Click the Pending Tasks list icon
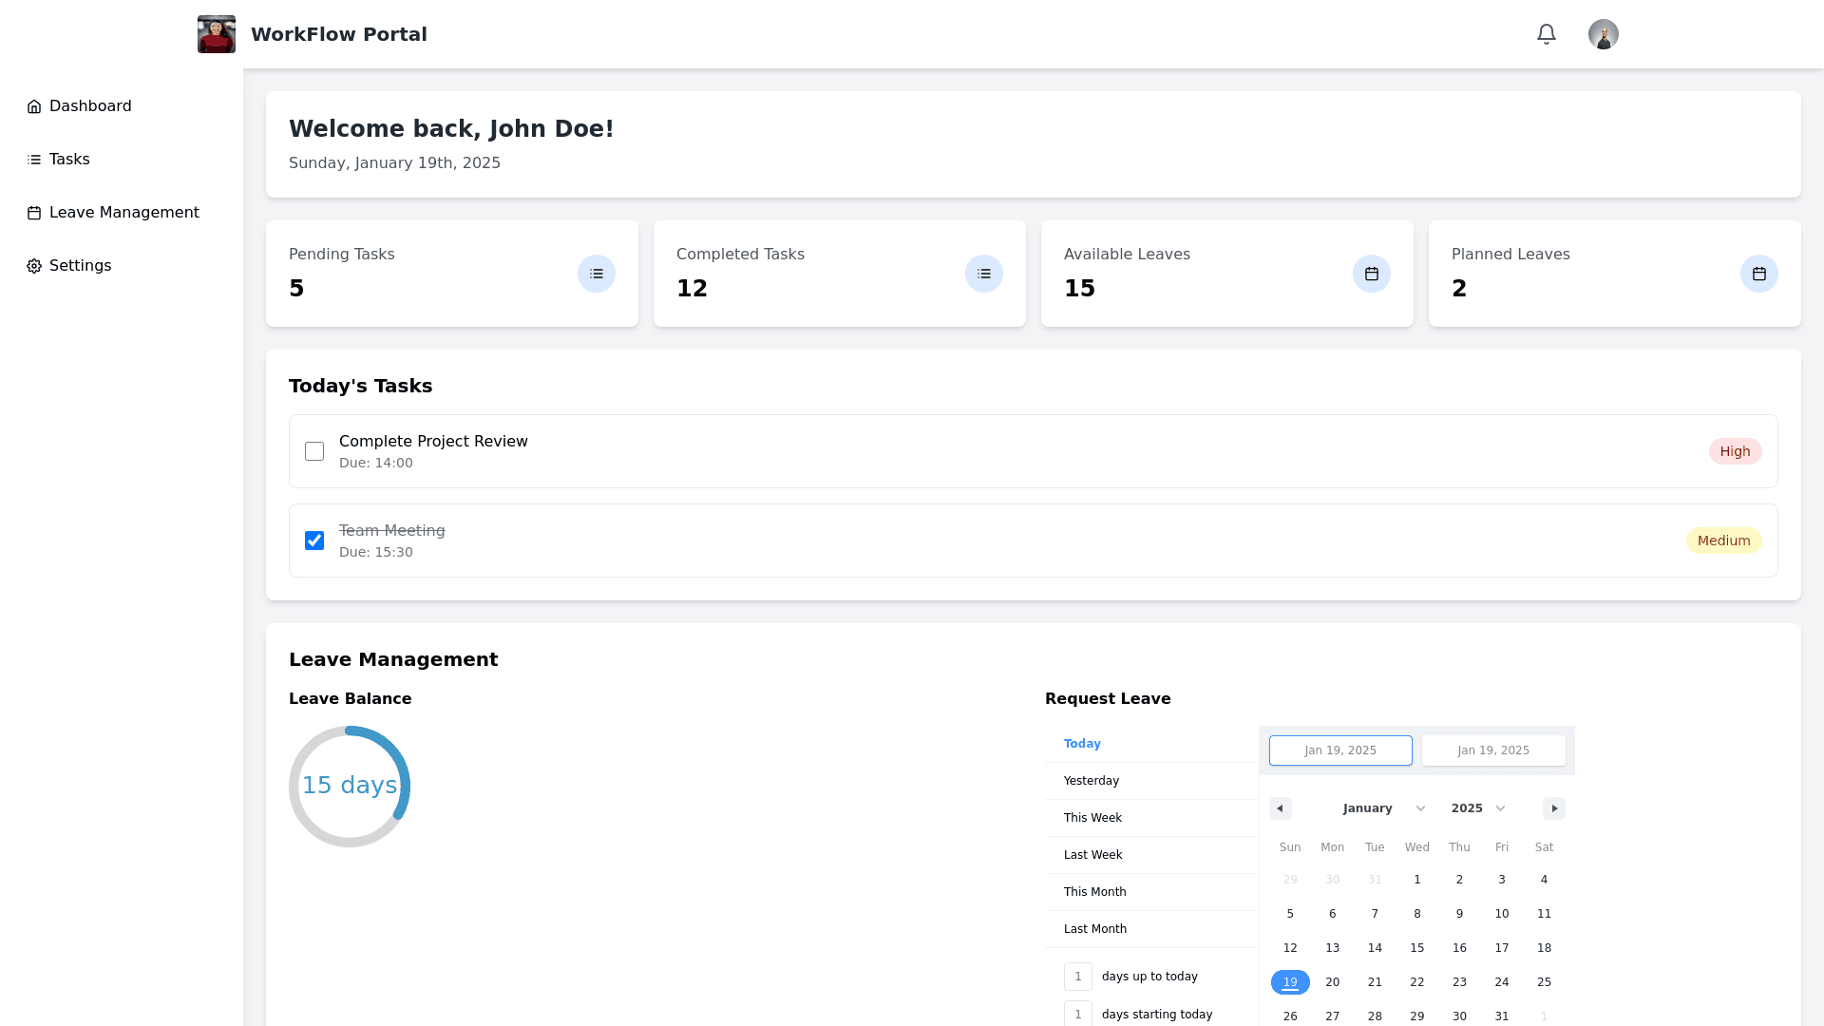Image resolution: width=1824 pixels, height=1026 pixels. (596, 274)
